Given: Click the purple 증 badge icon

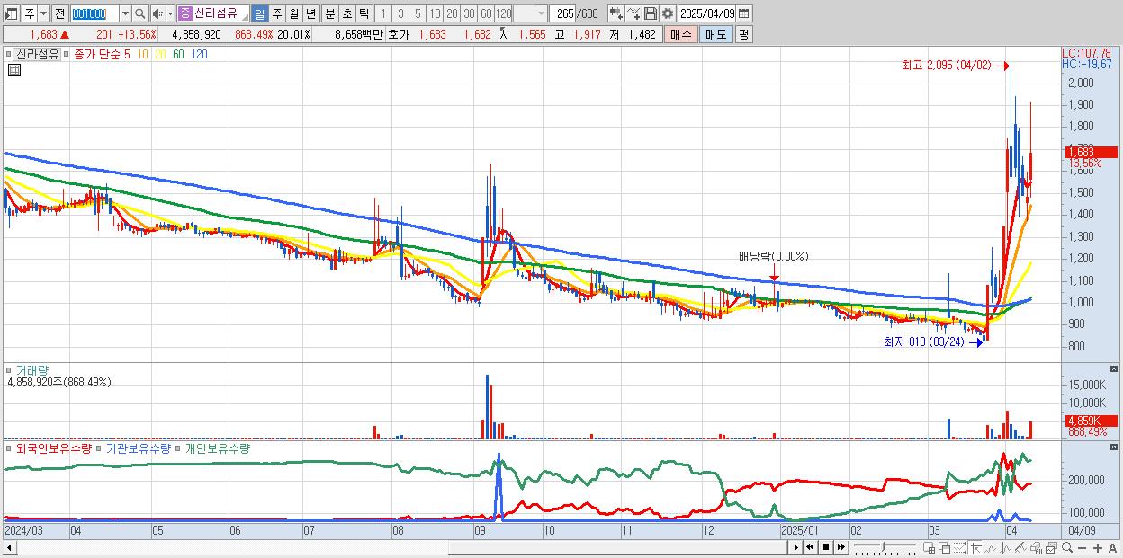Looking at the screenshot, I should point(184,13).
